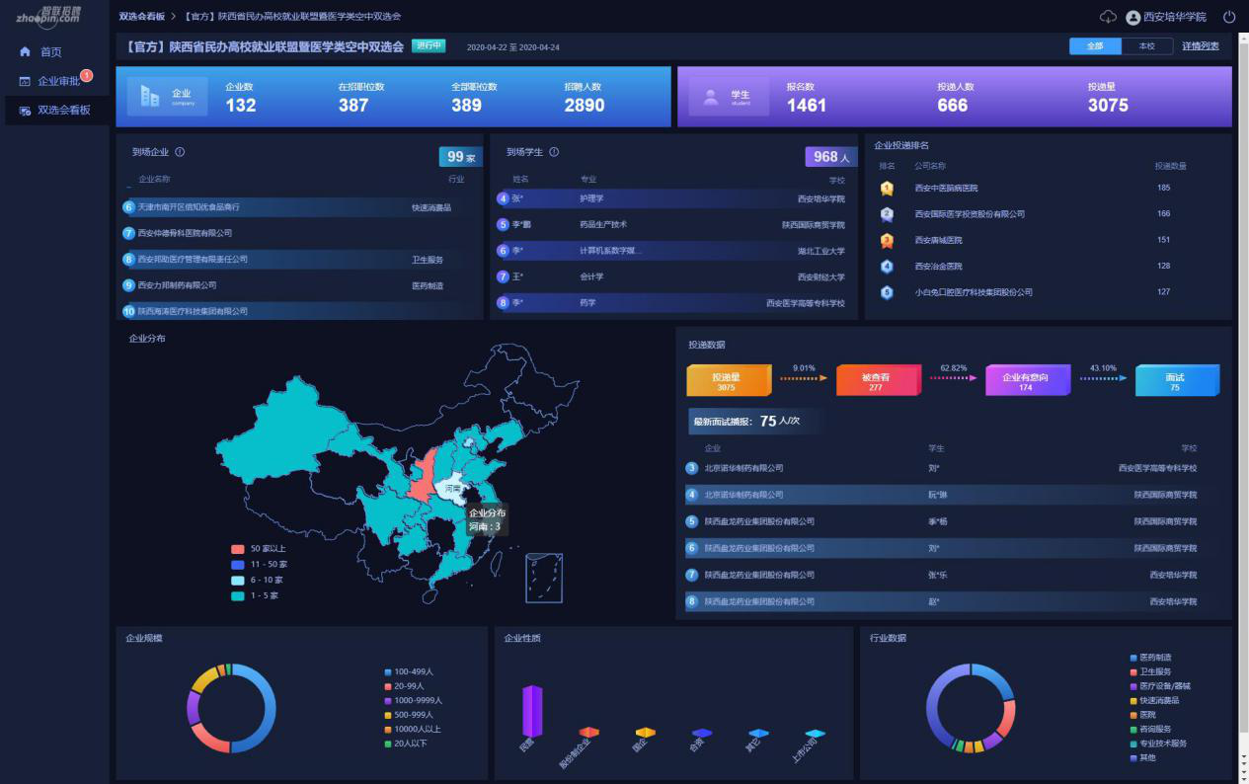Click the 双选会看板 breadcrumb link
Image resolution: width=1249 pixels, height=784 pixels.
(x=141, y=17)
